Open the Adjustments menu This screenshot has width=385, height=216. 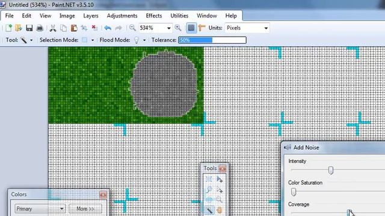[x=122, y=16]
